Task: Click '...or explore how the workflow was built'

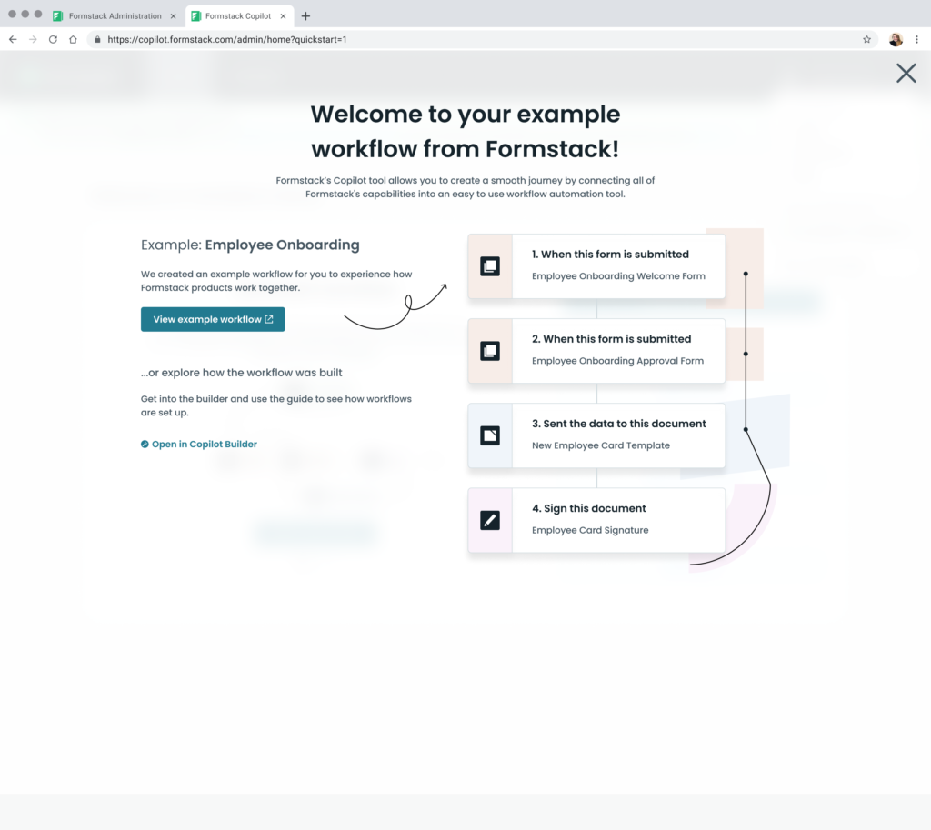Action: click(242, 373)
